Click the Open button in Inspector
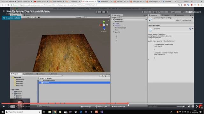Viewport: 204px width, 114px height. [178, 20]
